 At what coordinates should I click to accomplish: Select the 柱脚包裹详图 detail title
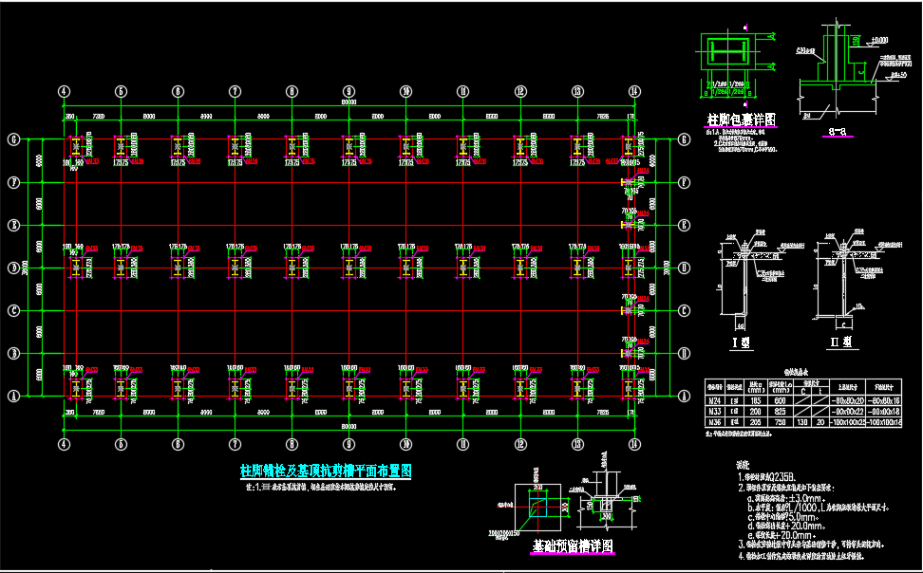click(x=741, y=120)
